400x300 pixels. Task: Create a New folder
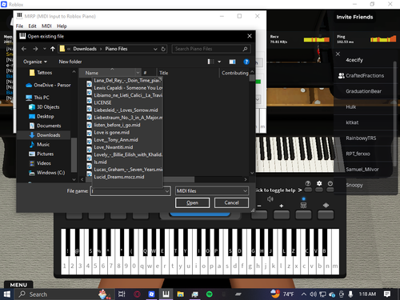point(70,62)
